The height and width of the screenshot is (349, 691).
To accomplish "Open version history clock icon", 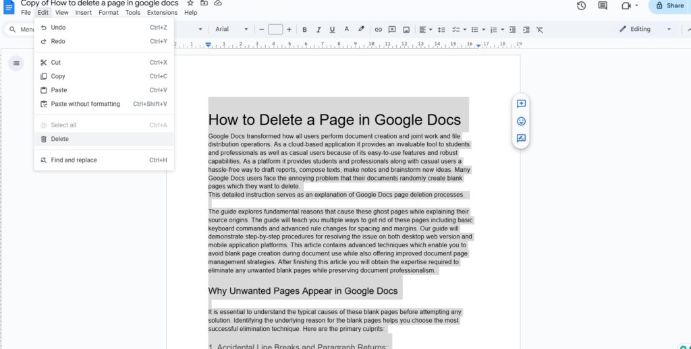I will pos(582,5).
